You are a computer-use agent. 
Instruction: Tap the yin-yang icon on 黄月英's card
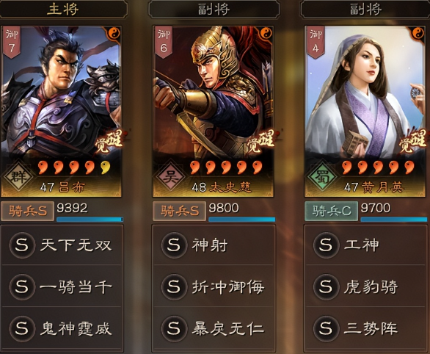pos(418,34)
